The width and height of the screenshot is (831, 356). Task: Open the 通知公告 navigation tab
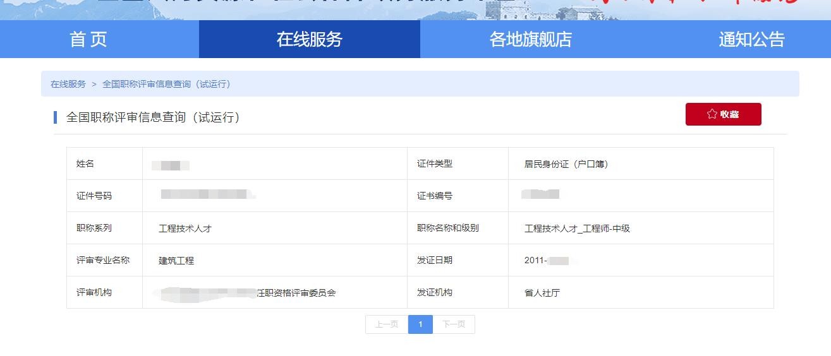click(x=751, y=39)
